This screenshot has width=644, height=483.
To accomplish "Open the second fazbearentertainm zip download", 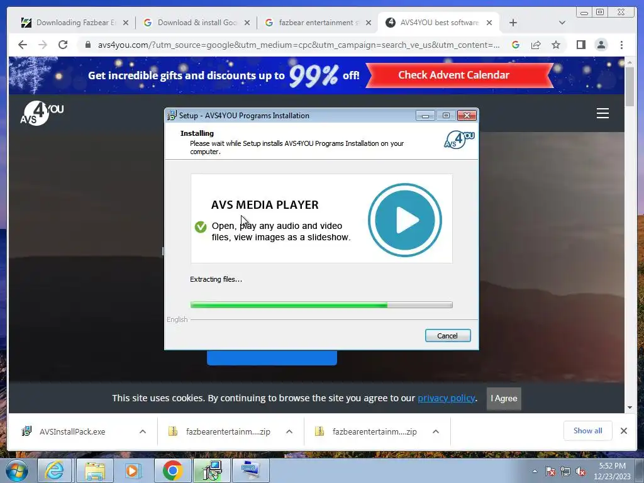I will pyautogui.click(x=375, y=431).
